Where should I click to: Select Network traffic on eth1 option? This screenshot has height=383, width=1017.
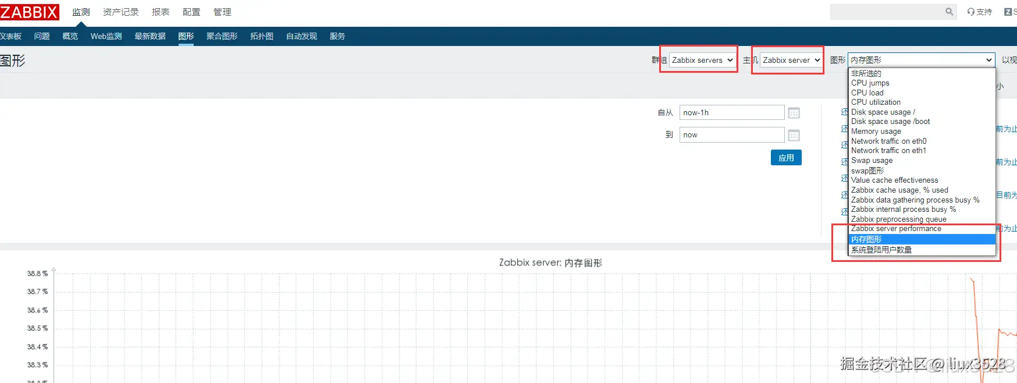click(922, 151)
